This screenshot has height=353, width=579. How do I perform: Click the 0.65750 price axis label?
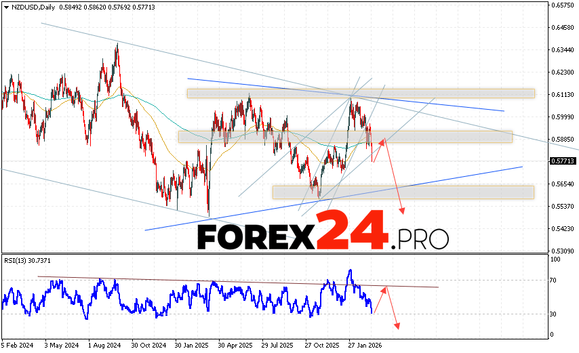[564, 5]
